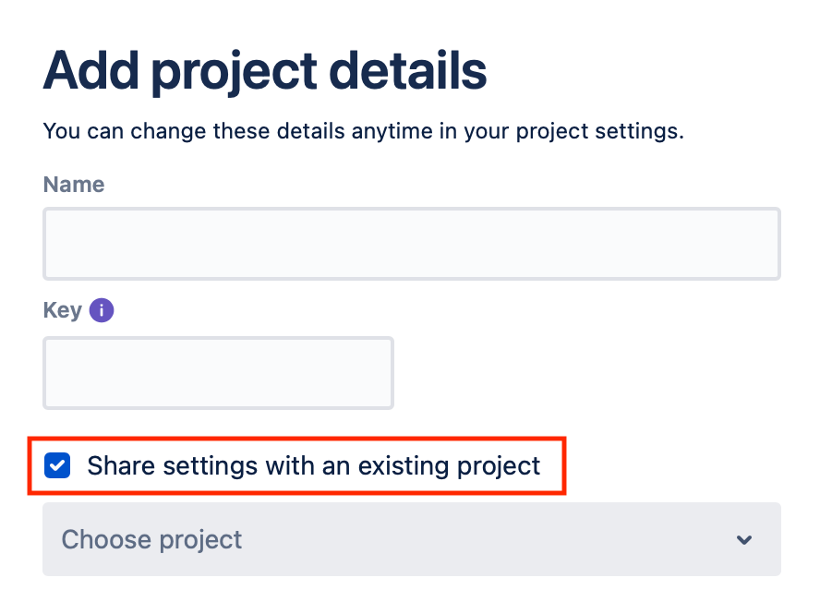Click the purple info icon beside Key
The width and height of the screenshot is (820, 602).
point(102,310)
